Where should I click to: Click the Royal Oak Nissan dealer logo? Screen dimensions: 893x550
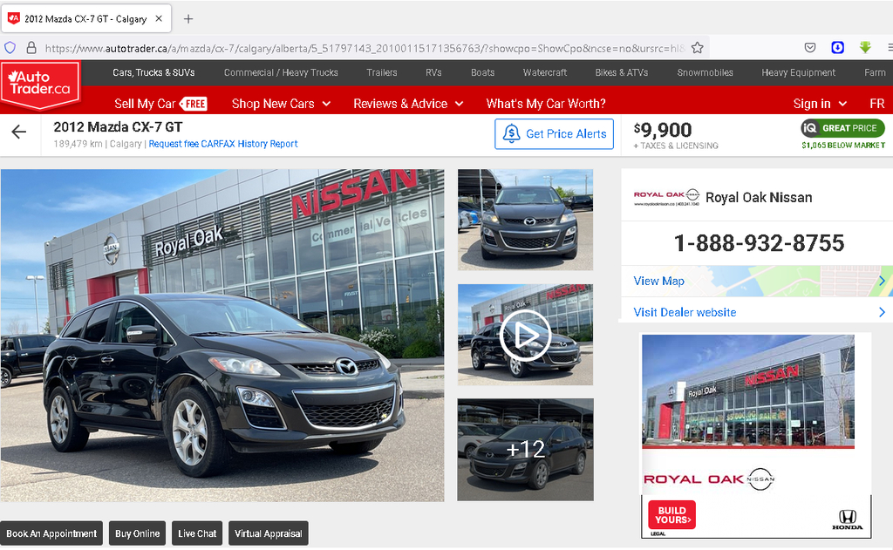(x=666, y=198)
